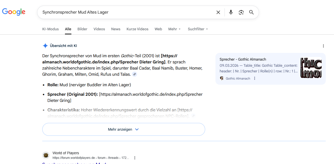The width and height of the screenshot is (334, 164).
Task: Click Sprecher (Original 2001) bullet text
Action: (125, 97)
